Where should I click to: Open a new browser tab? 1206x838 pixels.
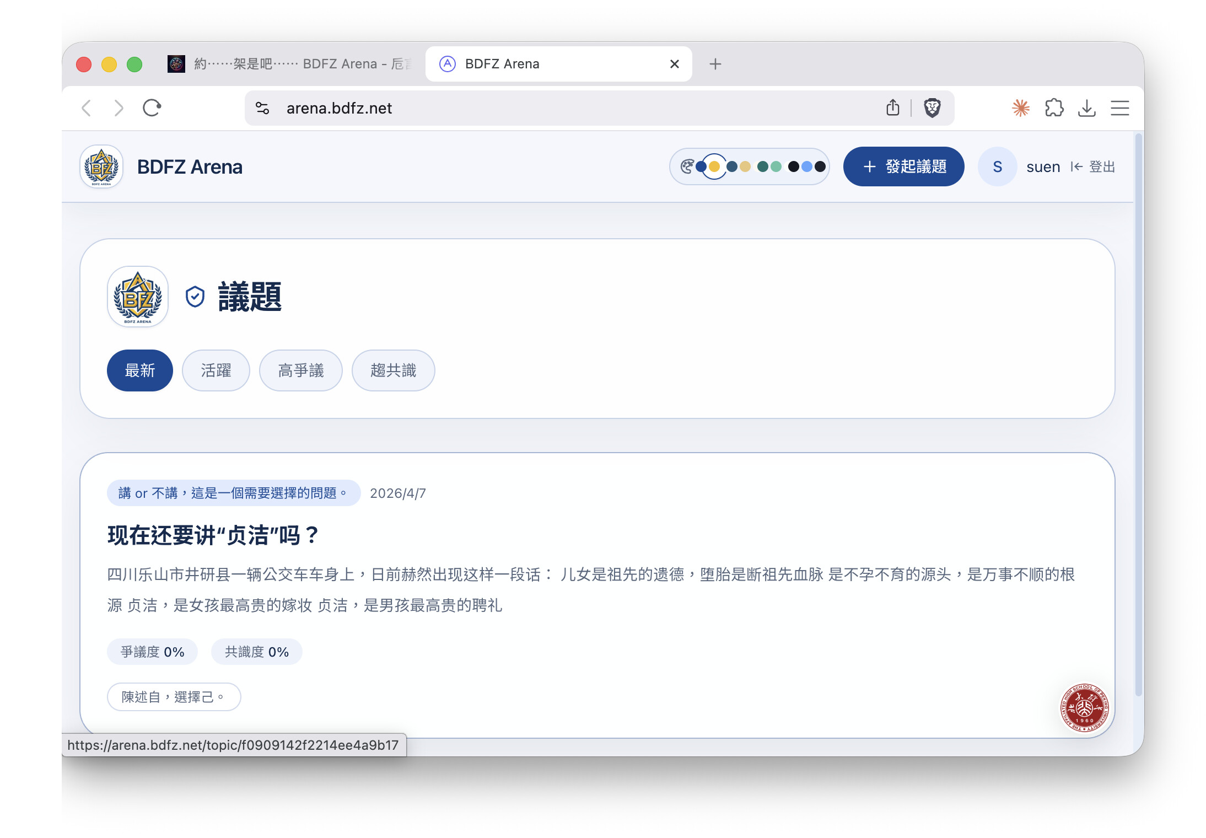[x=715, y=64]
